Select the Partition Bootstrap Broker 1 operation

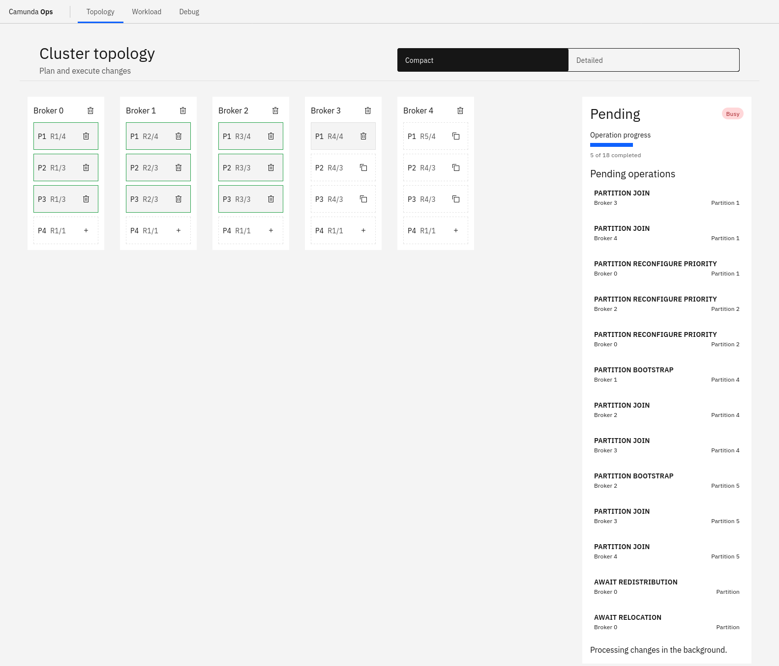pyautogui.click(x=666, y=374)
